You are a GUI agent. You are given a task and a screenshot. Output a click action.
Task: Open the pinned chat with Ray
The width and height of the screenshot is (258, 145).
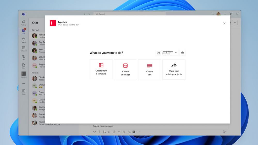pyautogui.click(x=37, y=43)
